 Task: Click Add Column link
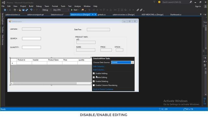click(x=99, y=70)
